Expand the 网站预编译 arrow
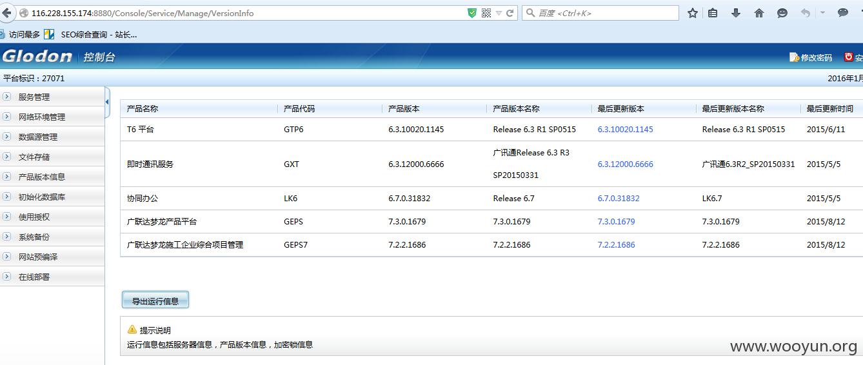Image resolution: width=863 pixels, height=365 pixels. [7, 257]
